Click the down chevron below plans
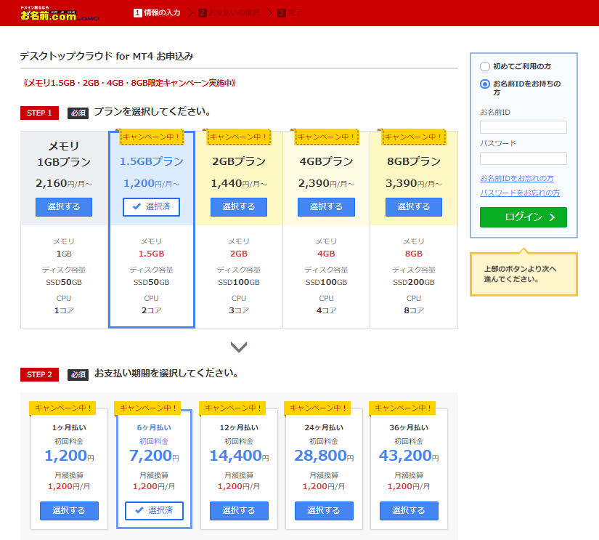The image size is (599, 540). pos(239,347)
